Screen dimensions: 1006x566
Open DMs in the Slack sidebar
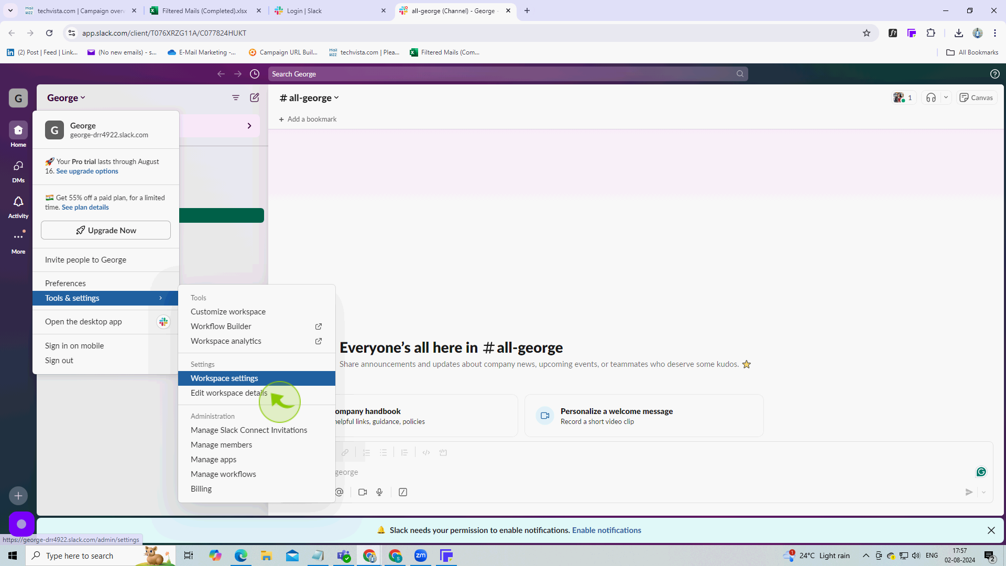[x=18, y=171]
